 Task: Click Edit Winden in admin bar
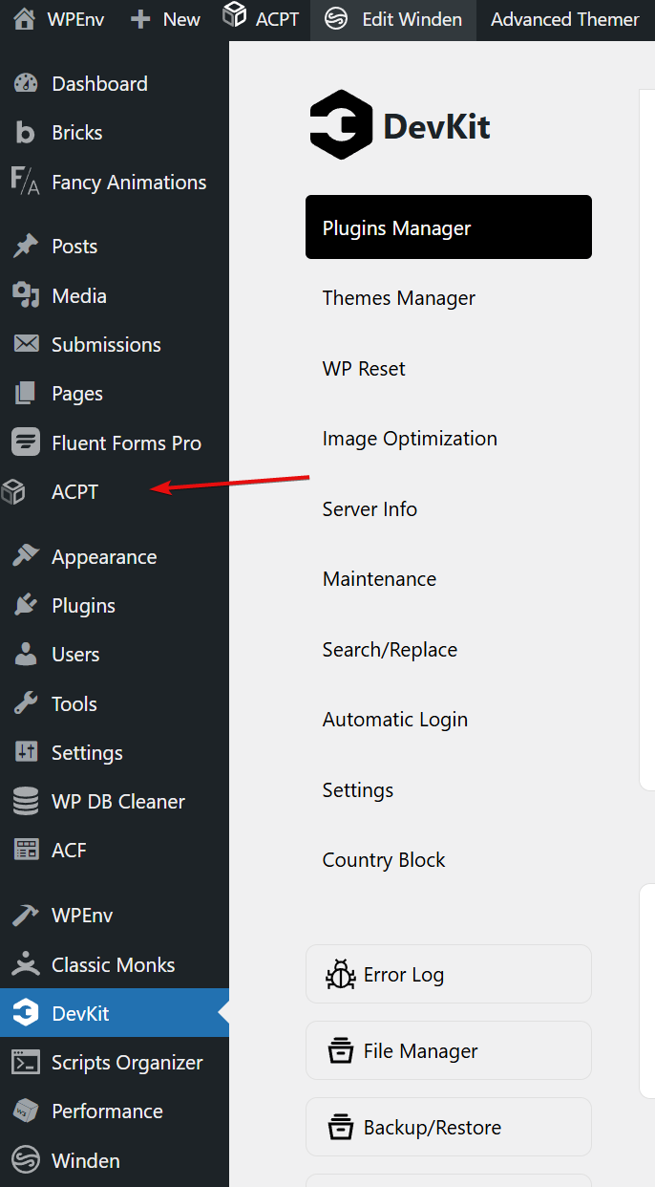(393, 19)
